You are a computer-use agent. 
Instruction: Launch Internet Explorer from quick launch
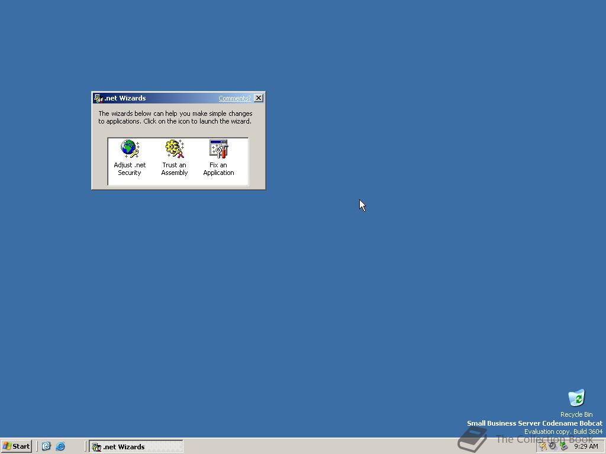(61, 446)
